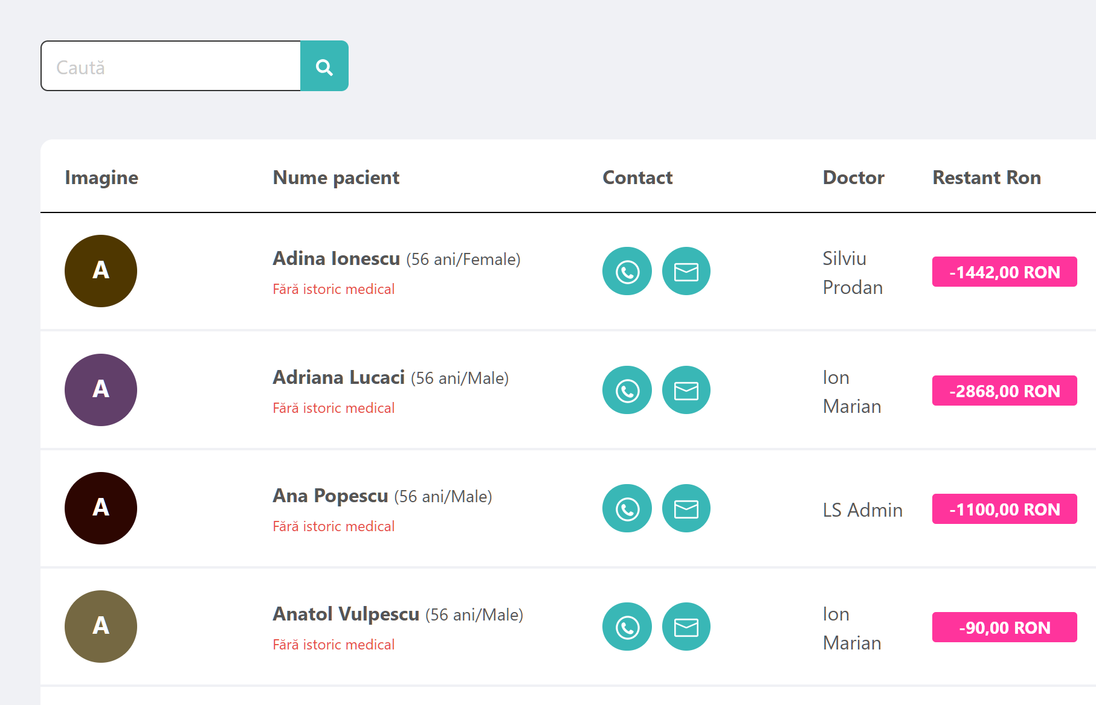This screenshot has height=705, width=1096.
Task: Click the search magnifier icon
Action: click(x=324, y=66)
